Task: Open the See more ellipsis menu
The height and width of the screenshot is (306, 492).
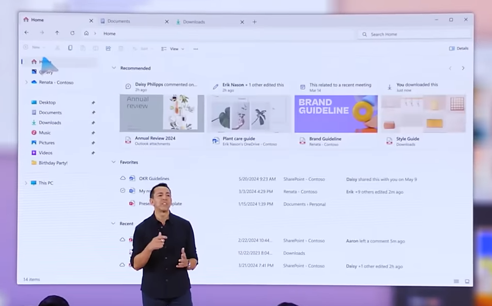Action: [x=196, y=49]
